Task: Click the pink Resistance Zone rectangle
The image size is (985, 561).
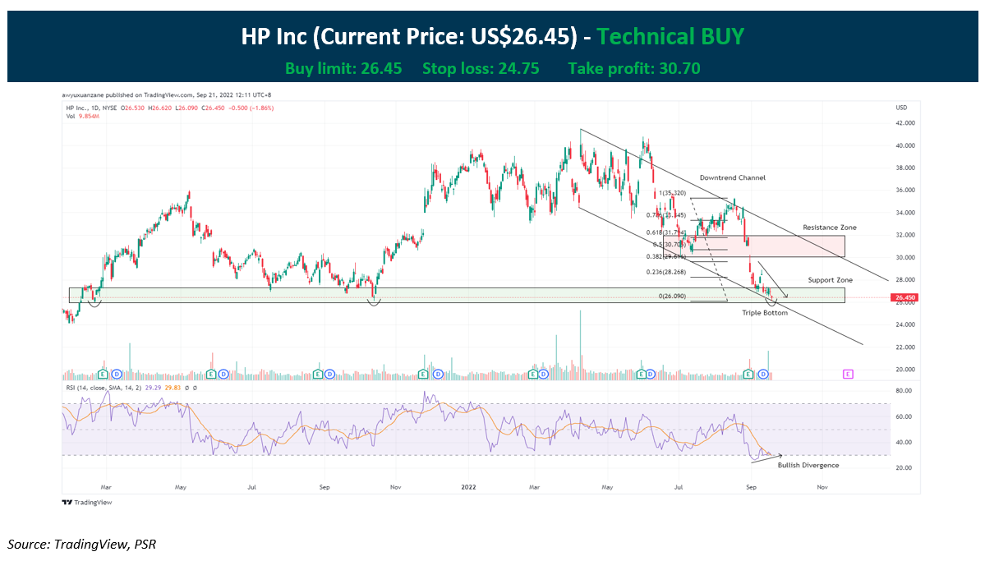Action: [x=754, y=246]
